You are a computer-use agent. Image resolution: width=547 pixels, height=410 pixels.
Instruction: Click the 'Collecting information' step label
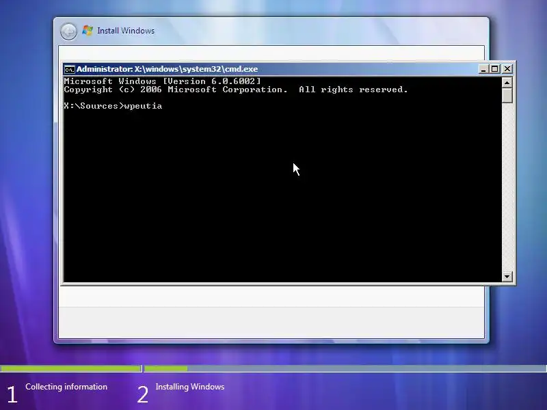[x=66, y=387]
